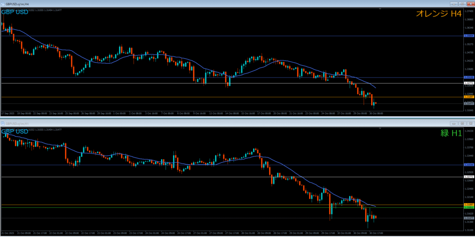Click the white 1.32772 price label on H4 chart

(469, 83)
